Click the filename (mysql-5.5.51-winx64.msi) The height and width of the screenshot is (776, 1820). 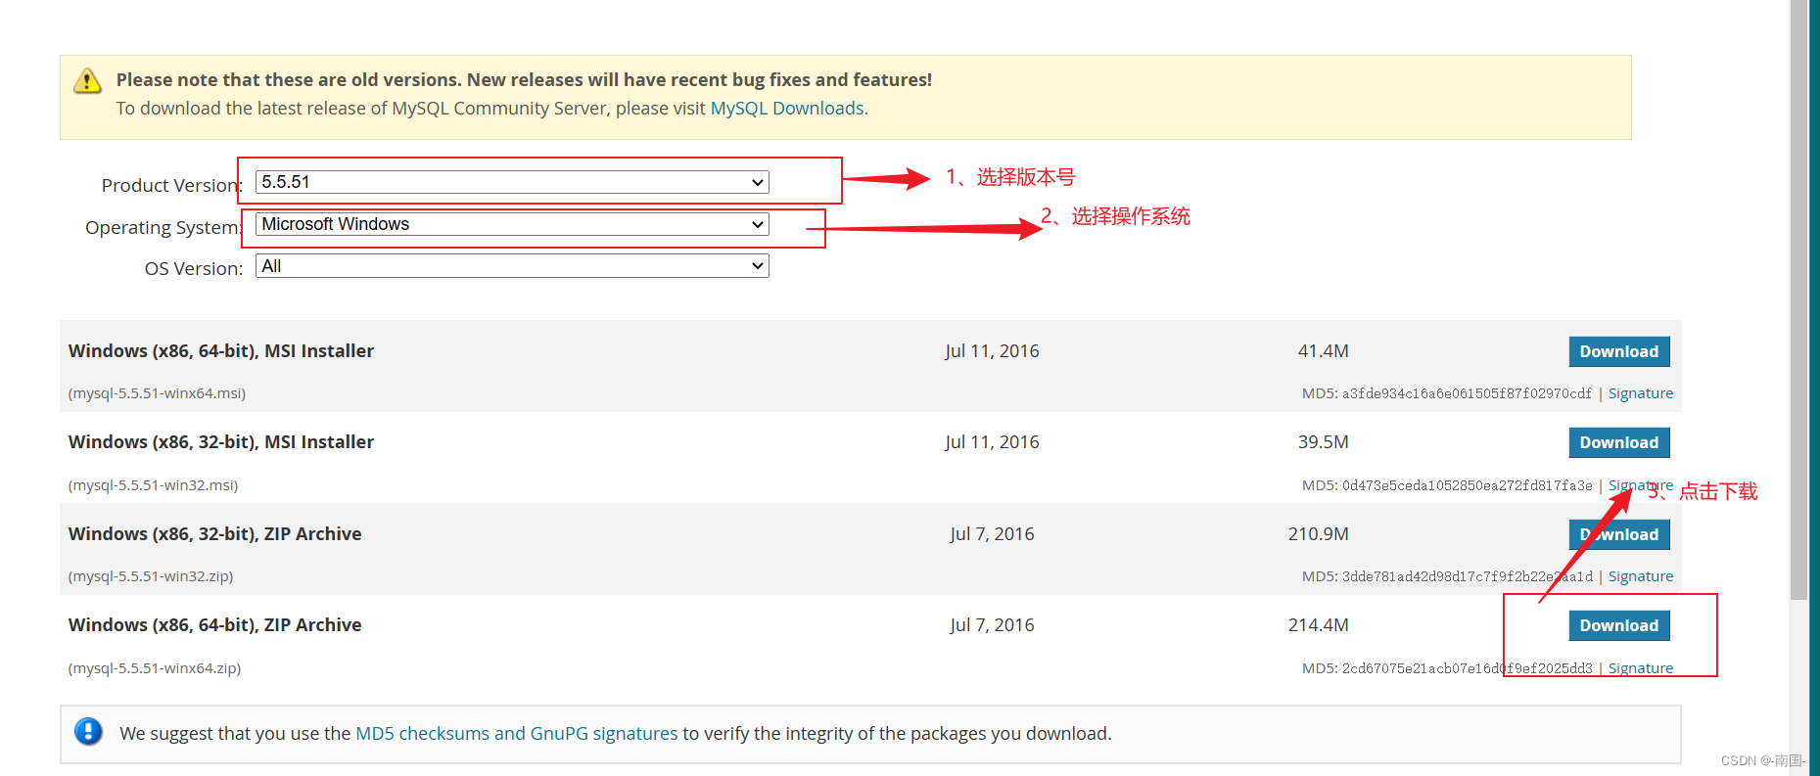point(157,393)
